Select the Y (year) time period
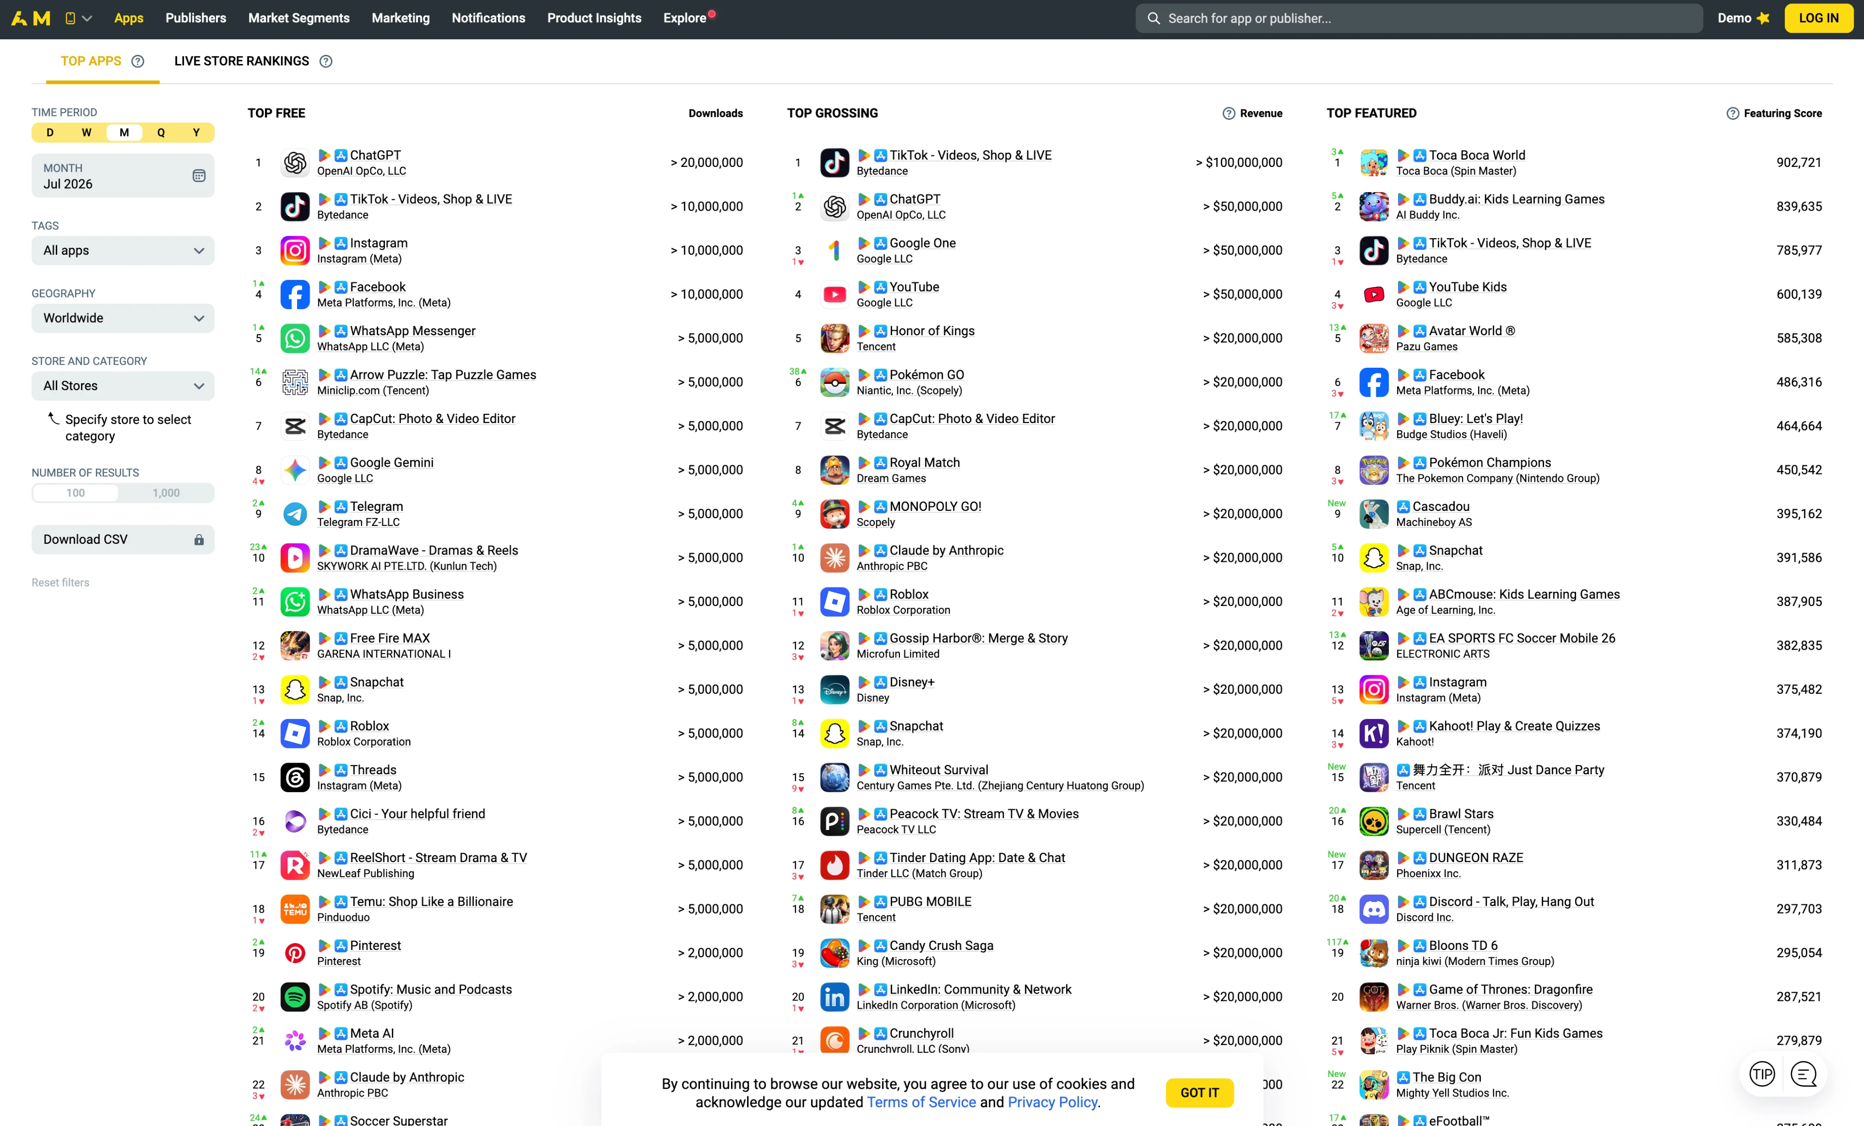1864x1126 pixels. point(196,132)
